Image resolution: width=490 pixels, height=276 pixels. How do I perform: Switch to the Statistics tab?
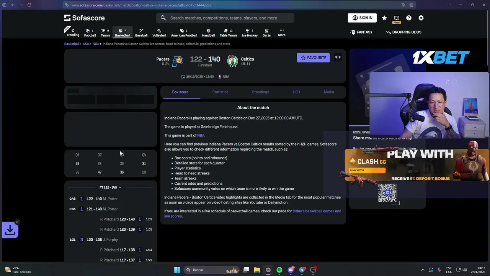[x=220, y=92]
